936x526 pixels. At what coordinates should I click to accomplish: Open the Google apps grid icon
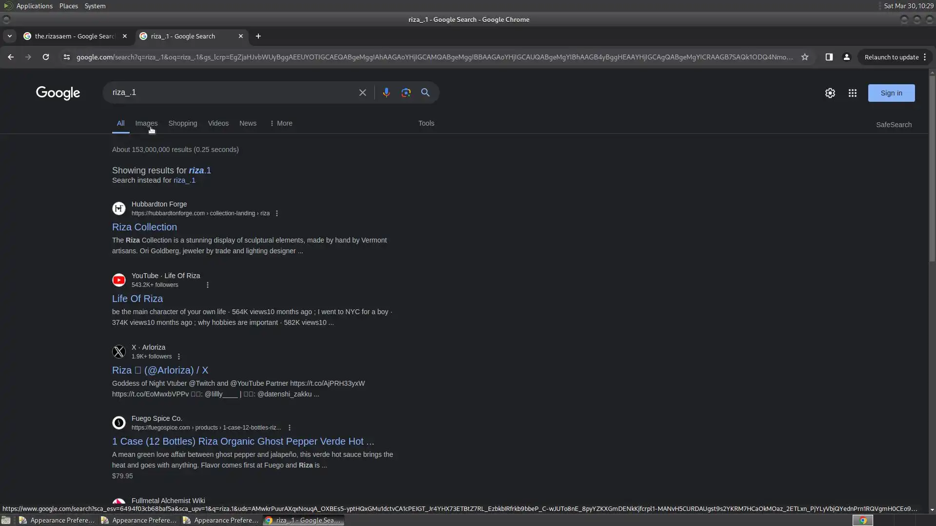[x=852, y=93]
